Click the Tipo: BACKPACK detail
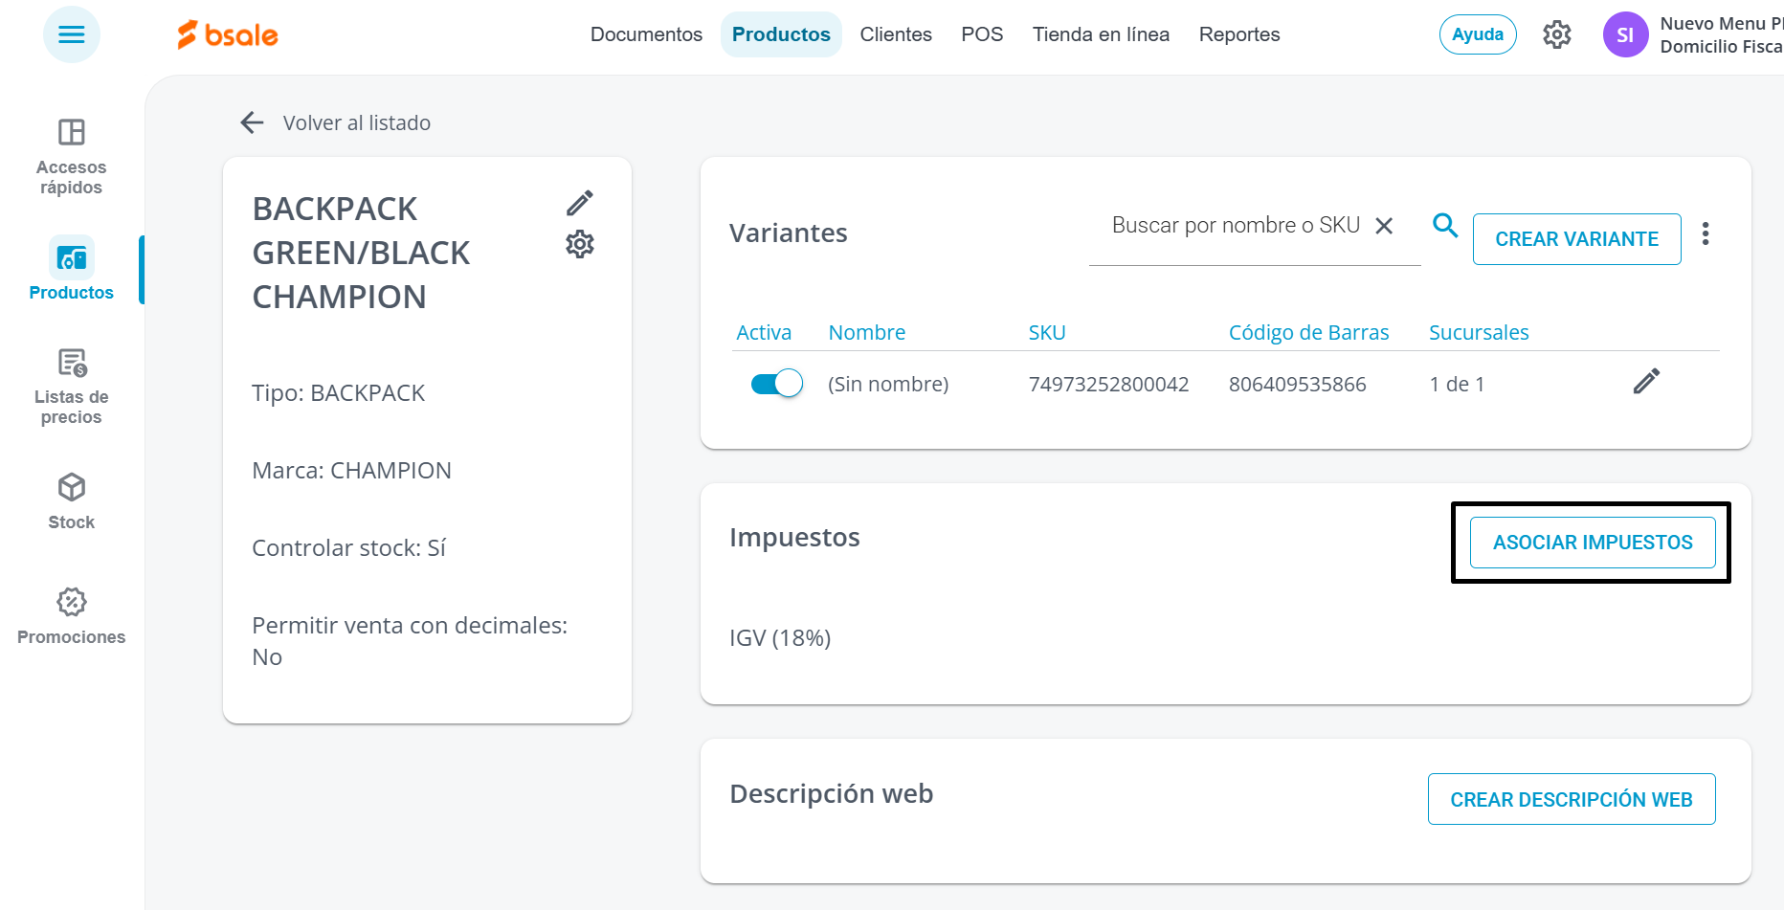This screenshot has height=910, width=1784. [338, 393]
